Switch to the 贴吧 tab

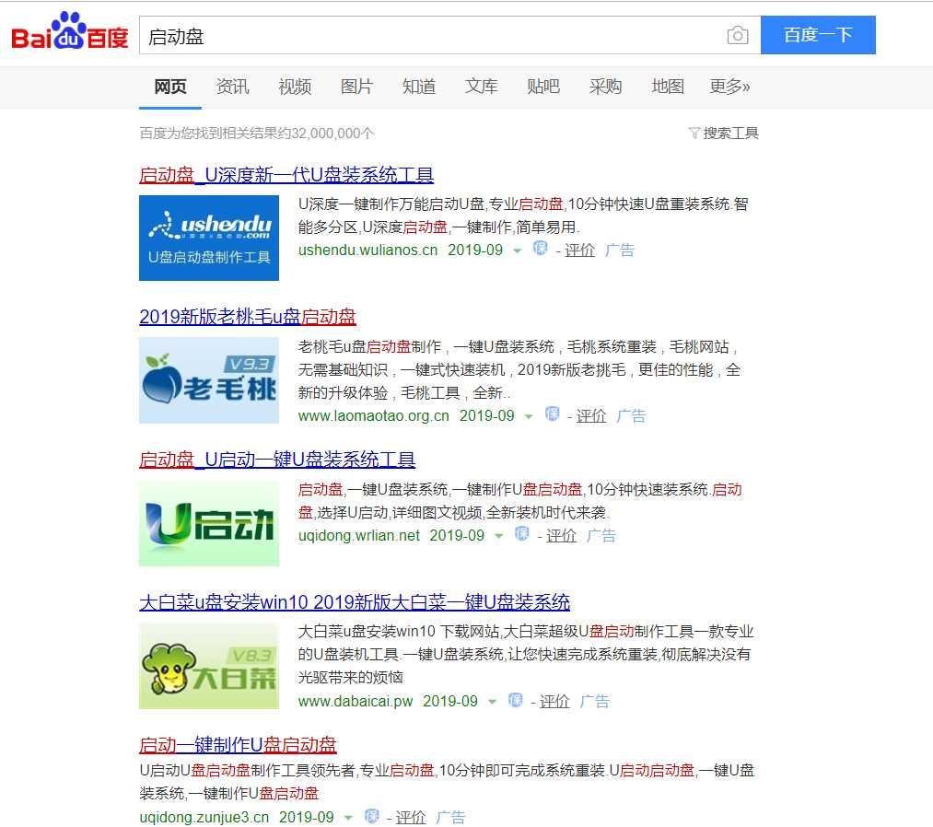(x=543, y=87)
